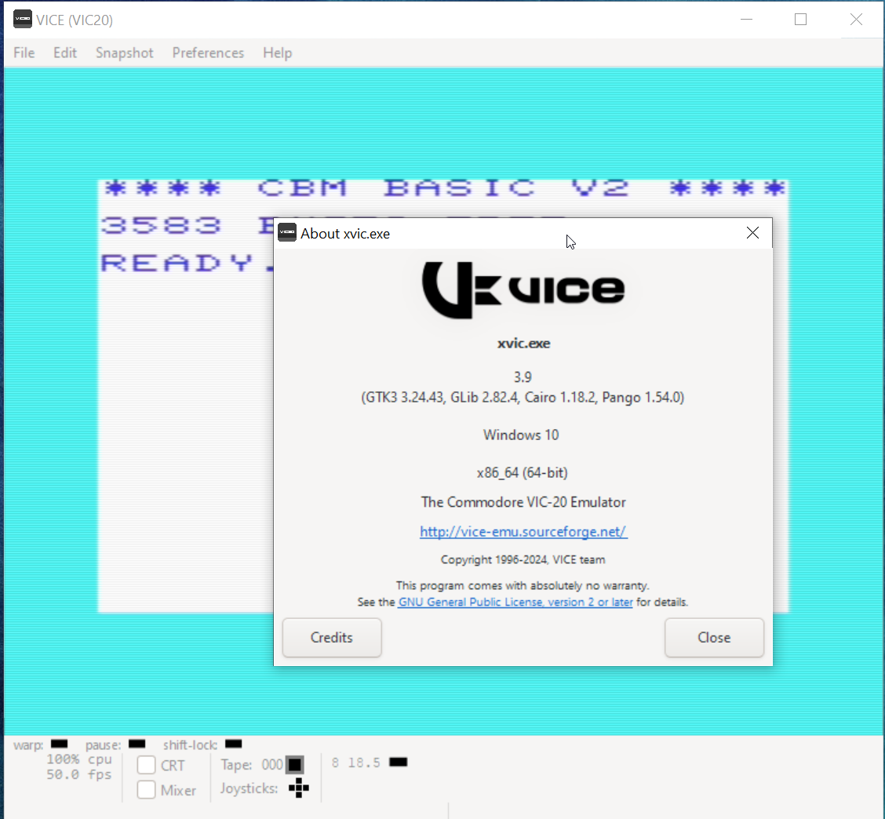Open the GNU General Public License link
The height and width of the screenshot is (819, 885).
point(515,602)
